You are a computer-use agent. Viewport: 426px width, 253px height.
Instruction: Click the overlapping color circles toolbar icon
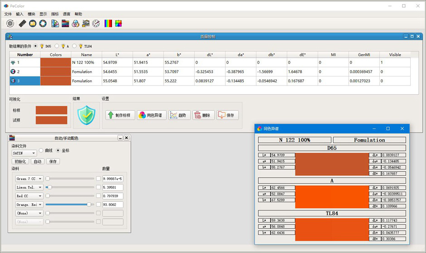(x=76, y=24)
